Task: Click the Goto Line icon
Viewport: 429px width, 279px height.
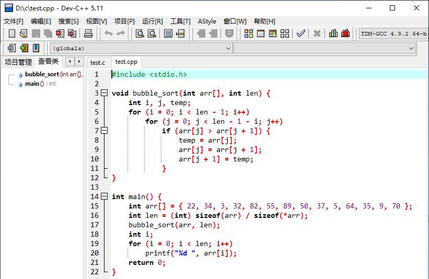Action: click(x=180, y=33)
